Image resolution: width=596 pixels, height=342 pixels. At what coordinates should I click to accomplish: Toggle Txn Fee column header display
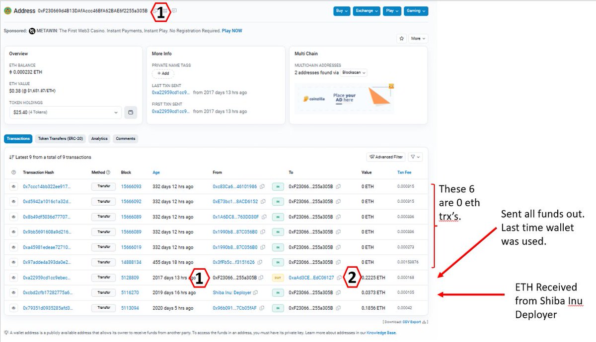[404, 172]
